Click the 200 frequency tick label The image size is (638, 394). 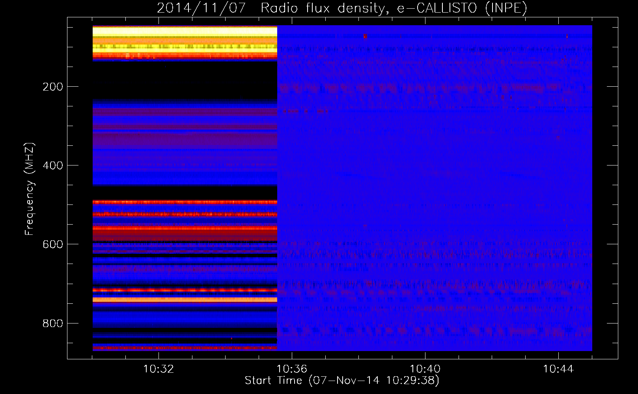pyautogui.click(x=53, y=87)
